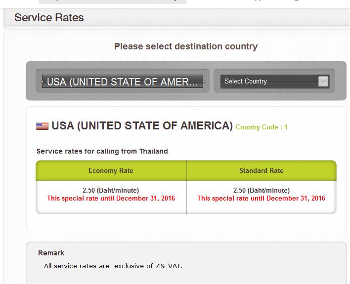
Task: Click the USA (UNITED STATE OF AMER... country field
Action: pyautogui.click(x=123, y=81)
